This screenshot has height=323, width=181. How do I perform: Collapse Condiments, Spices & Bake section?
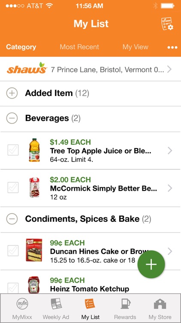tap(12, 219)
